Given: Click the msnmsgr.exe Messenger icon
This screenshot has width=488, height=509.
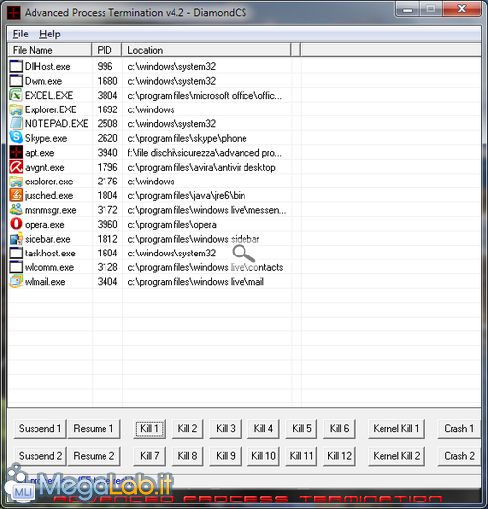Looking at the screenshot, I should tap(16, 210).
